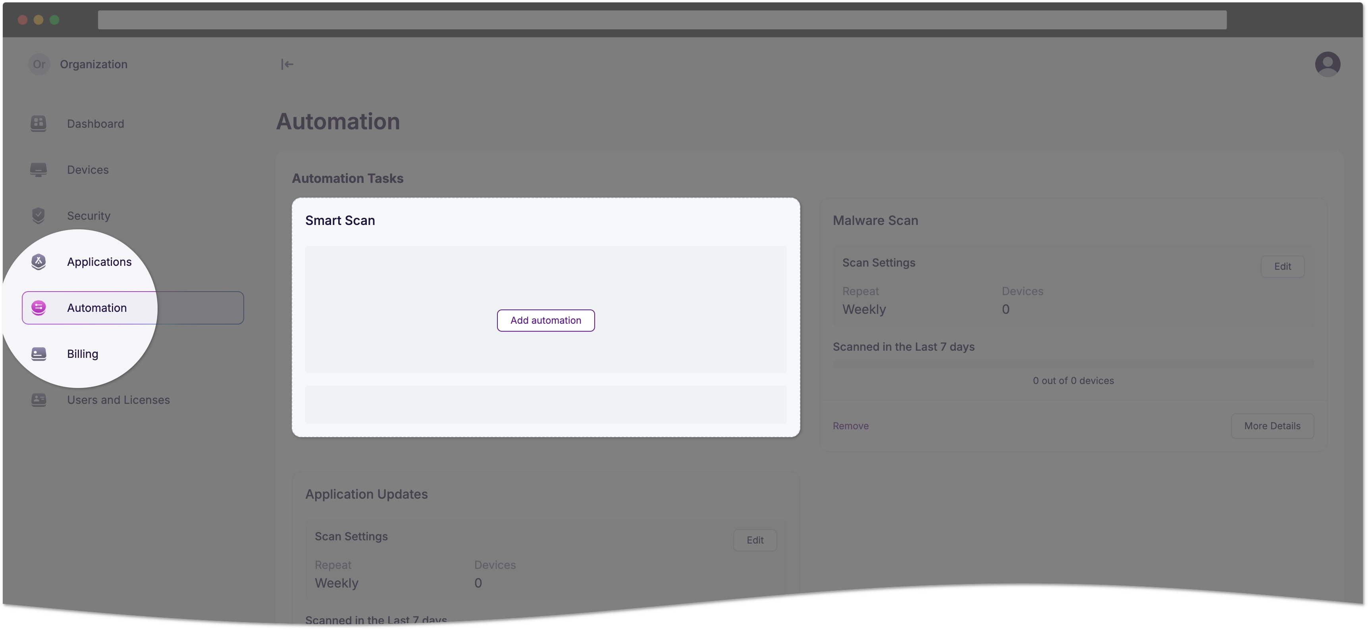
Task: Click the Automation Tasks heading
Action: 347,179
